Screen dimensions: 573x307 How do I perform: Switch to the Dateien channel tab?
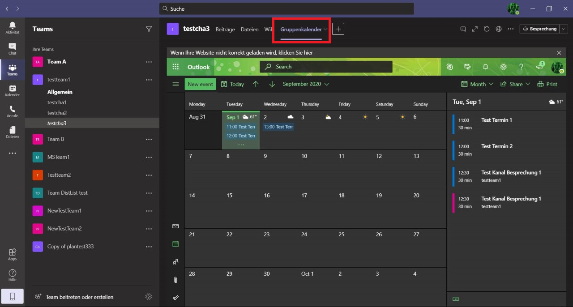(x=249, y=30)
